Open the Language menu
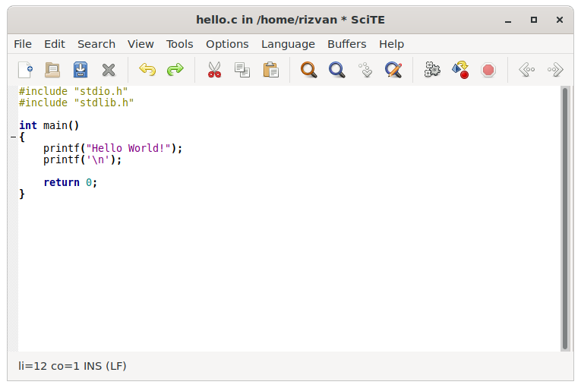This screenshot has width=581, height=388. tap(288, 44)
